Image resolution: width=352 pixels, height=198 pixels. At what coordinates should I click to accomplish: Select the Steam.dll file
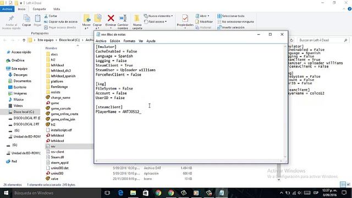coord(55,157)
